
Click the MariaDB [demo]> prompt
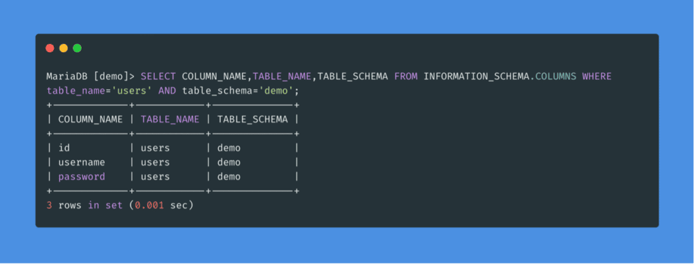pyautogui.click(x=90, y=77)
